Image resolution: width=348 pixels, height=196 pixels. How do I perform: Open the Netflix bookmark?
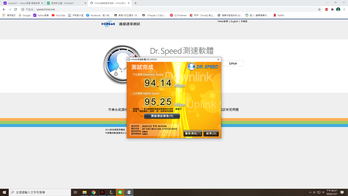click(279, 15)
